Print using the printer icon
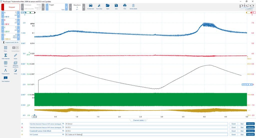This screenshot has width=256, height=138. pos(125,6)
